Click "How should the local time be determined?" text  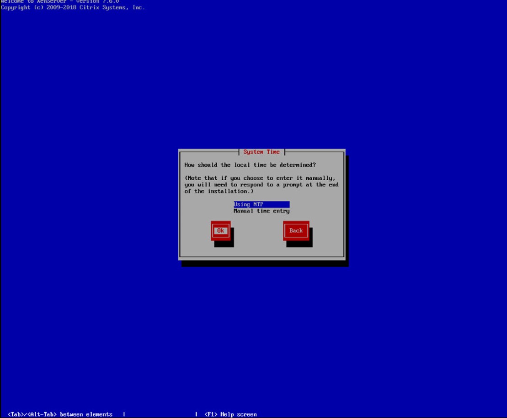click(250, 165)
